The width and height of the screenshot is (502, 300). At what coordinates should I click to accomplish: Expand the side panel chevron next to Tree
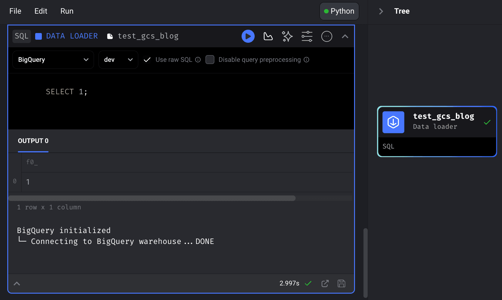tap(381, 11)
